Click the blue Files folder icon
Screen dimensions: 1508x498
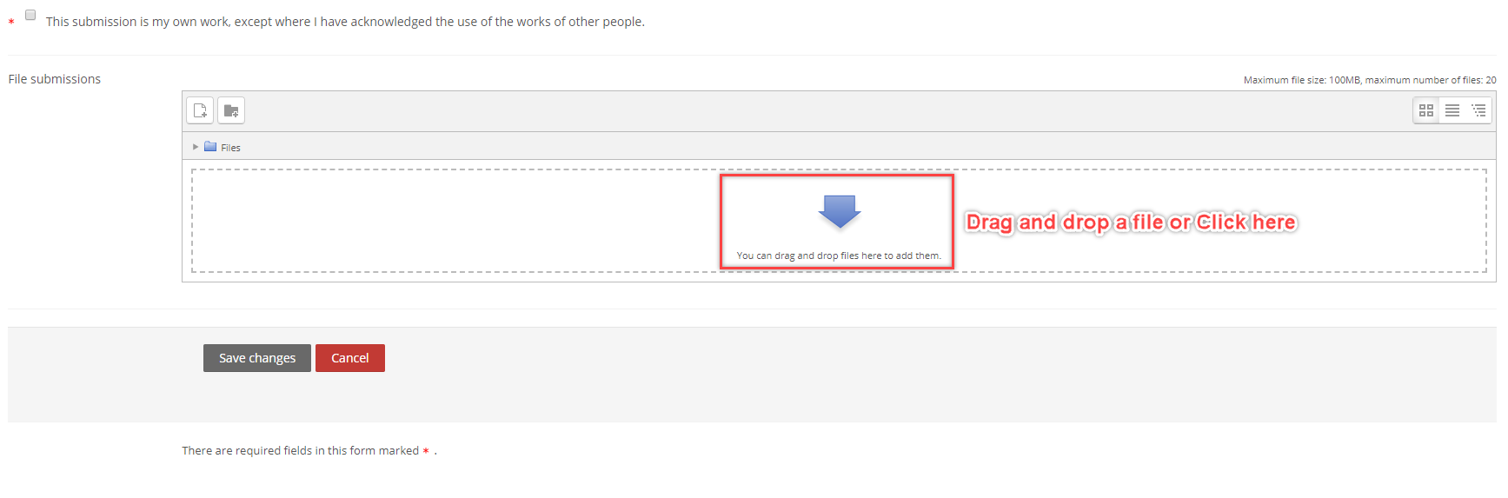coord(210,147)
